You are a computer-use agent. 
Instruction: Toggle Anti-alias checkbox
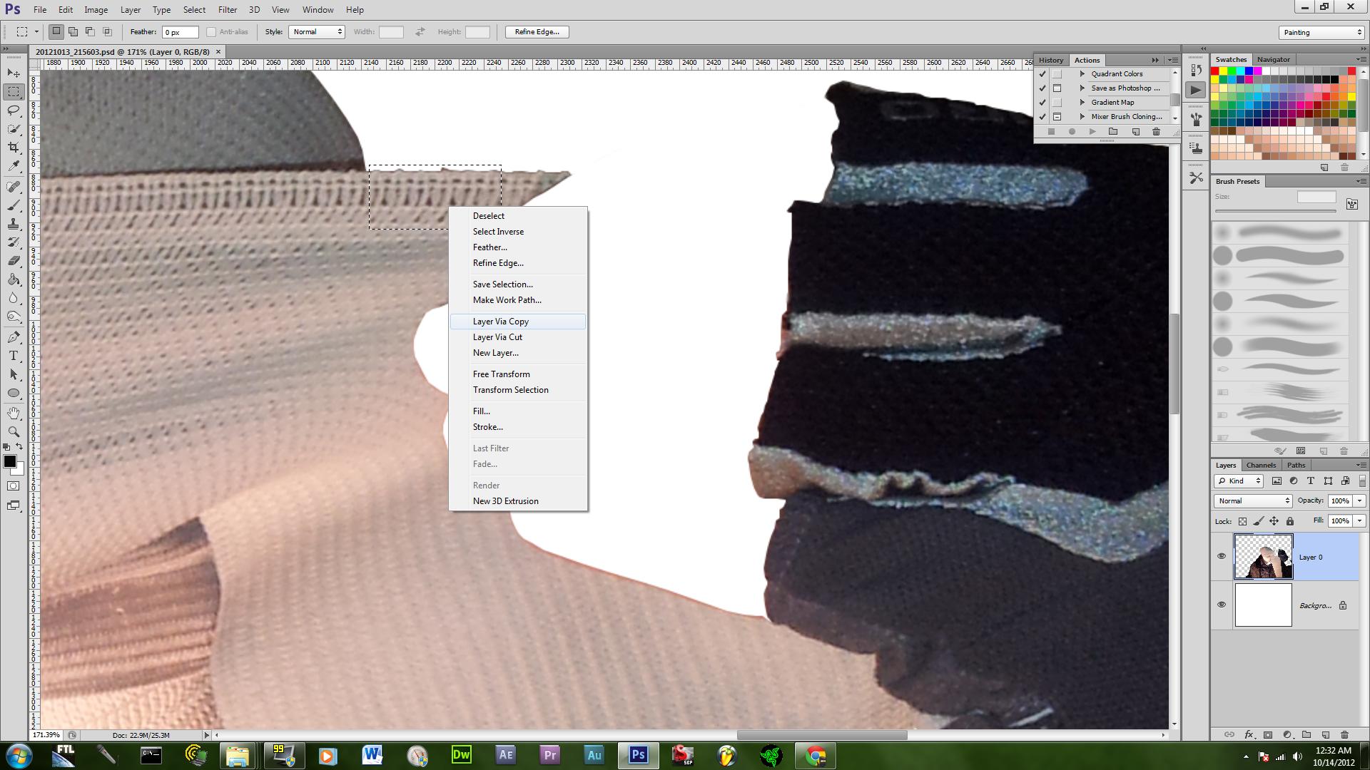211,32
